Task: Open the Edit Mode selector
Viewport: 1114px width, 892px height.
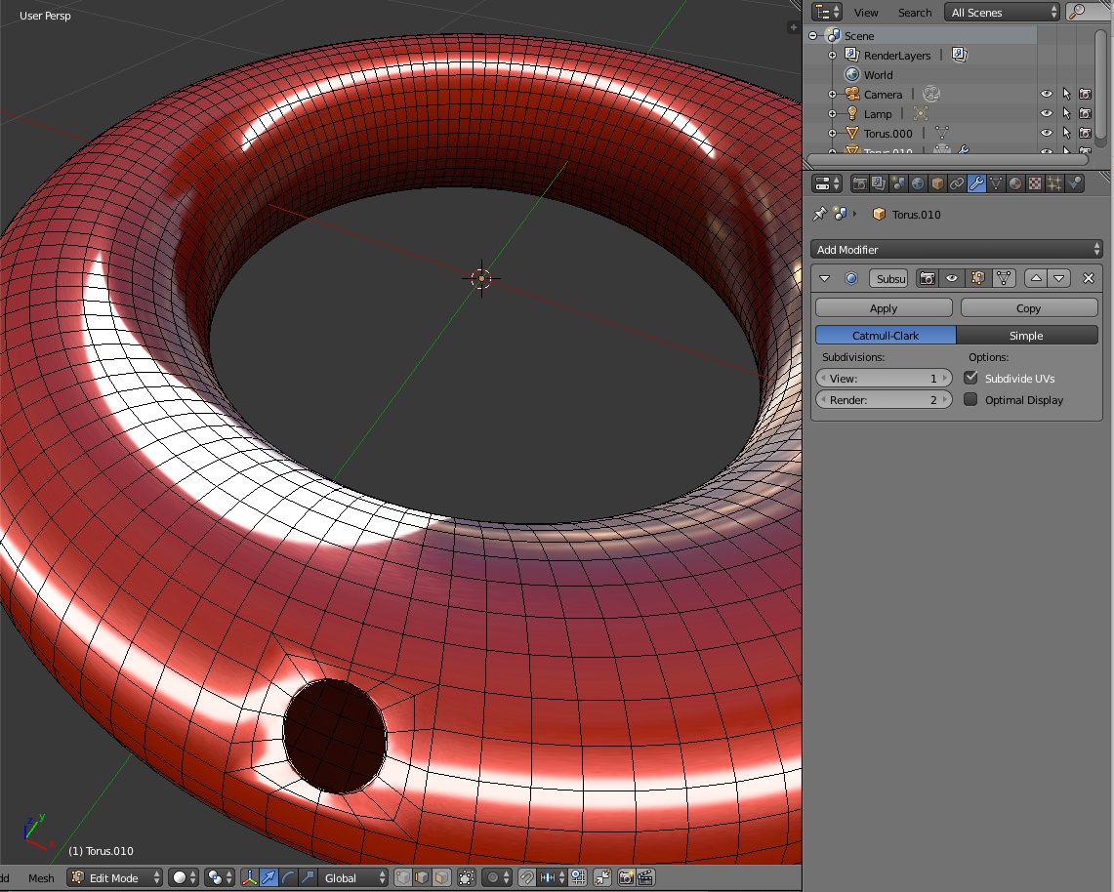Action: click(x=113, y=877)
